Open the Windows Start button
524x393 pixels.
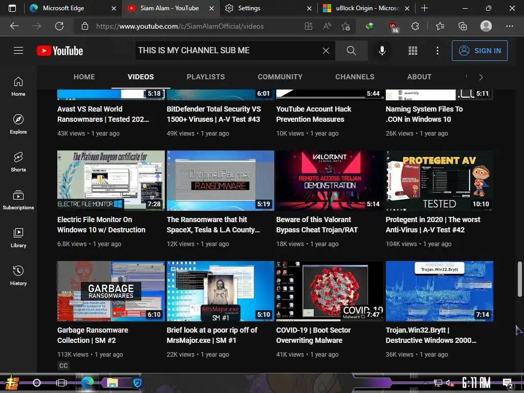point(12,383)
